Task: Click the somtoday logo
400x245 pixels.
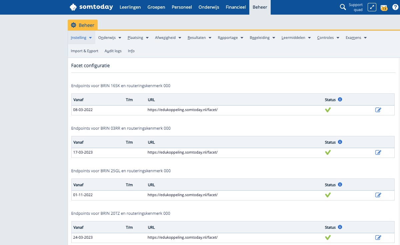Action: pos(91,7)
